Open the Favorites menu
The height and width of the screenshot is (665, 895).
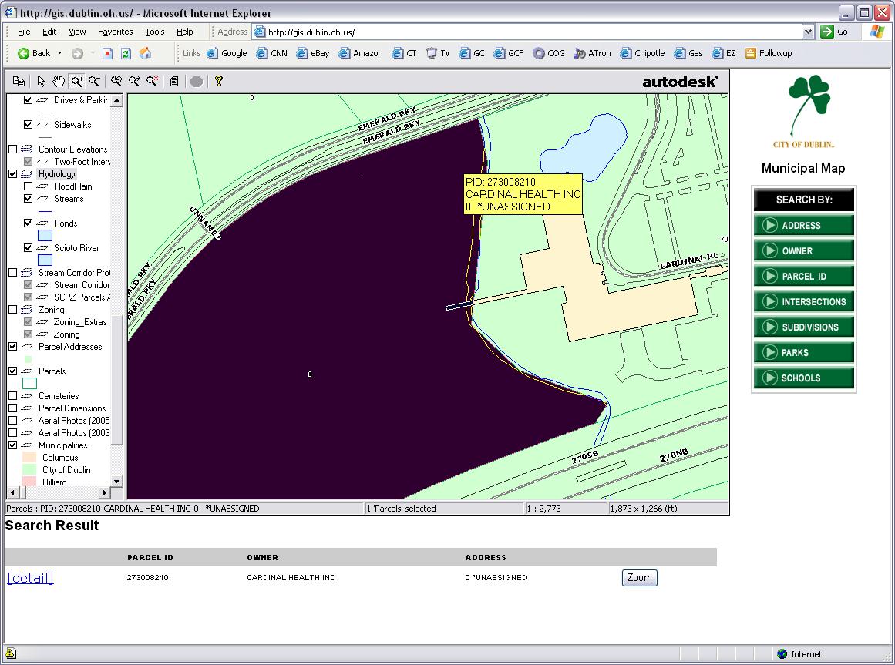(115, 32)
